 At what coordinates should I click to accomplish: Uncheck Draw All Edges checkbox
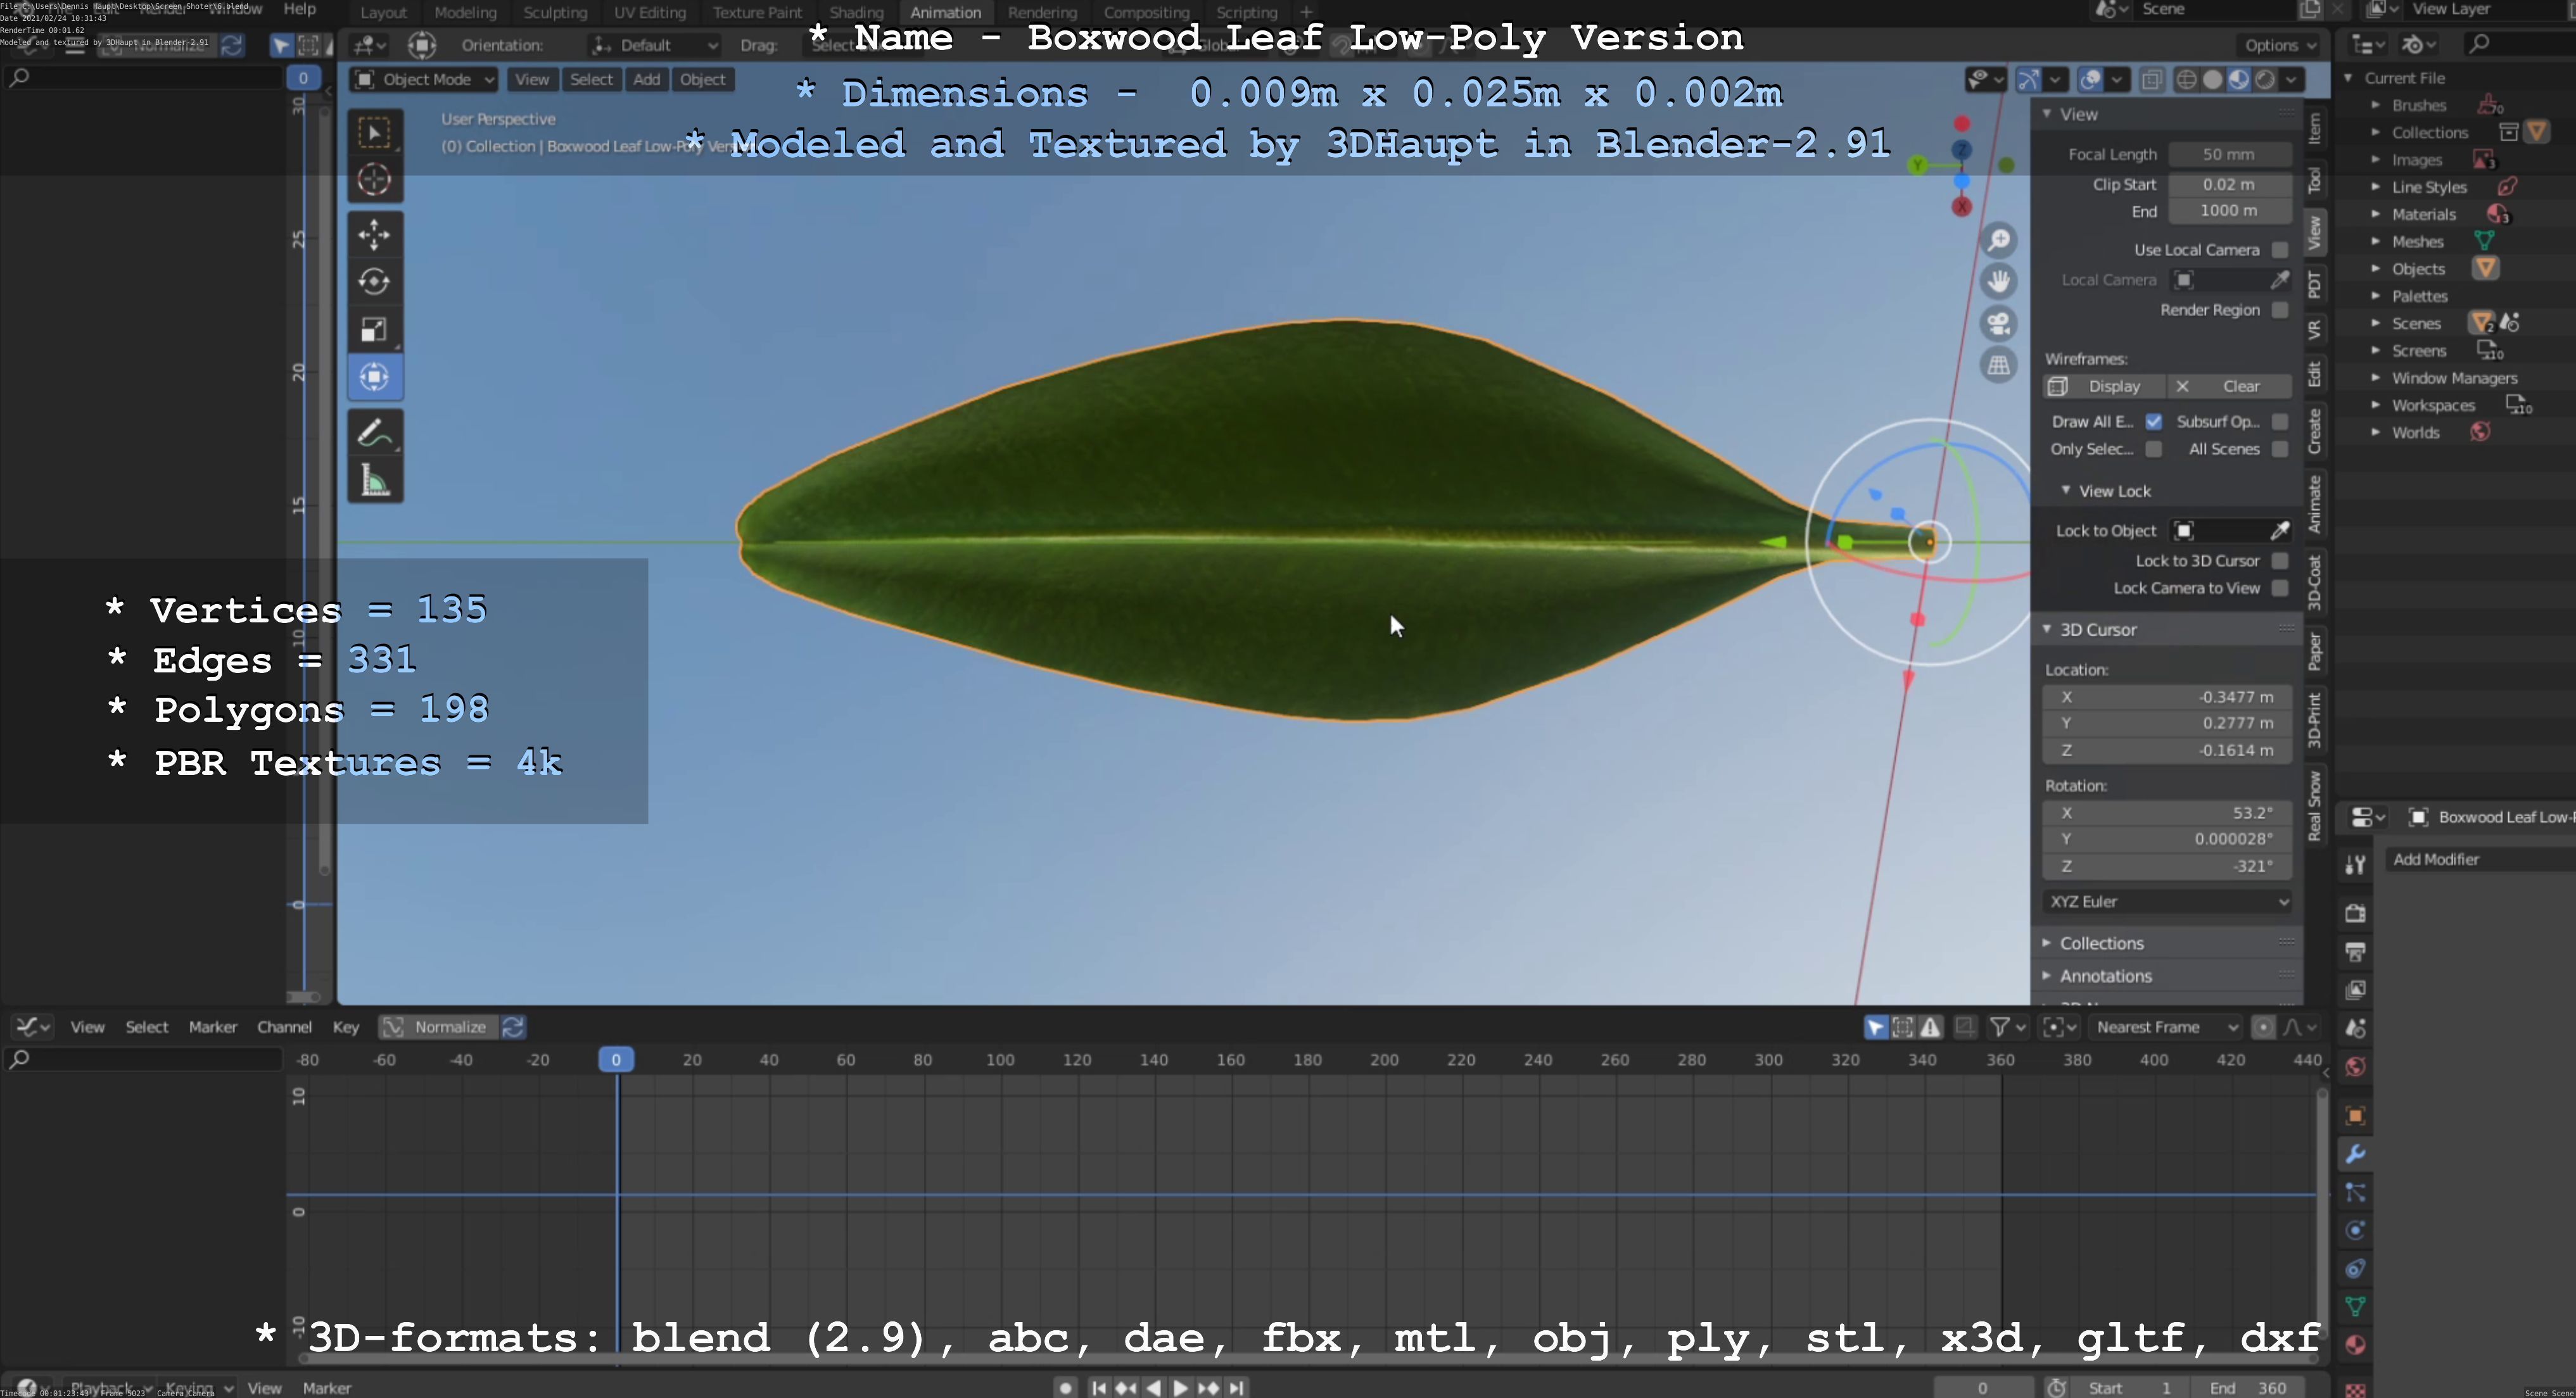[2154, 422]
